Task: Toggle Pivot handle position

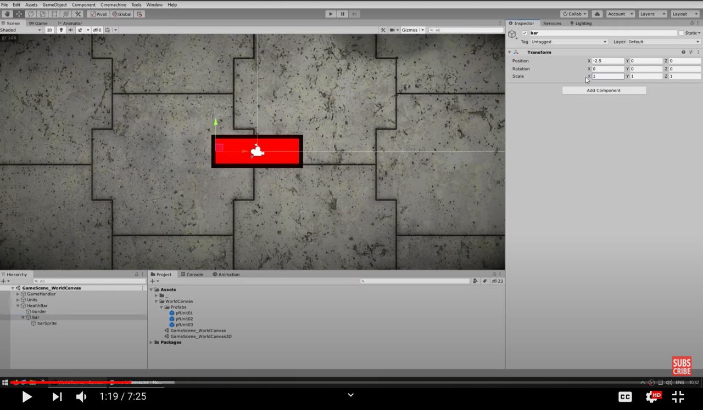Action: click(98, 14)
